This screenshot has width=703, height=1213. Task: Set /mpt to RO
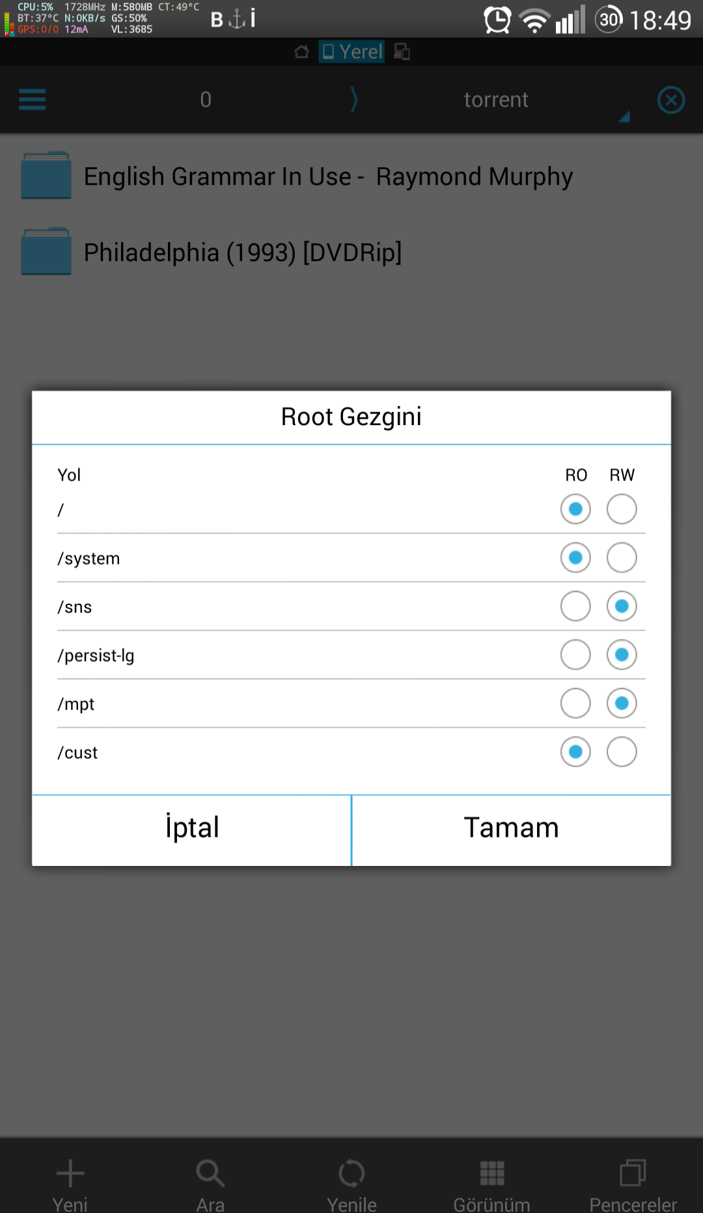point(575,703)
